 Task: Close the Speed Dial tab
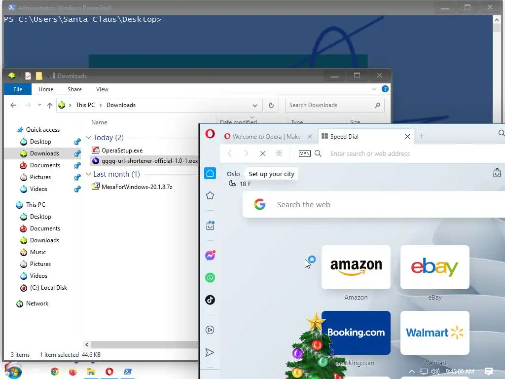click(x=407, y=136)
